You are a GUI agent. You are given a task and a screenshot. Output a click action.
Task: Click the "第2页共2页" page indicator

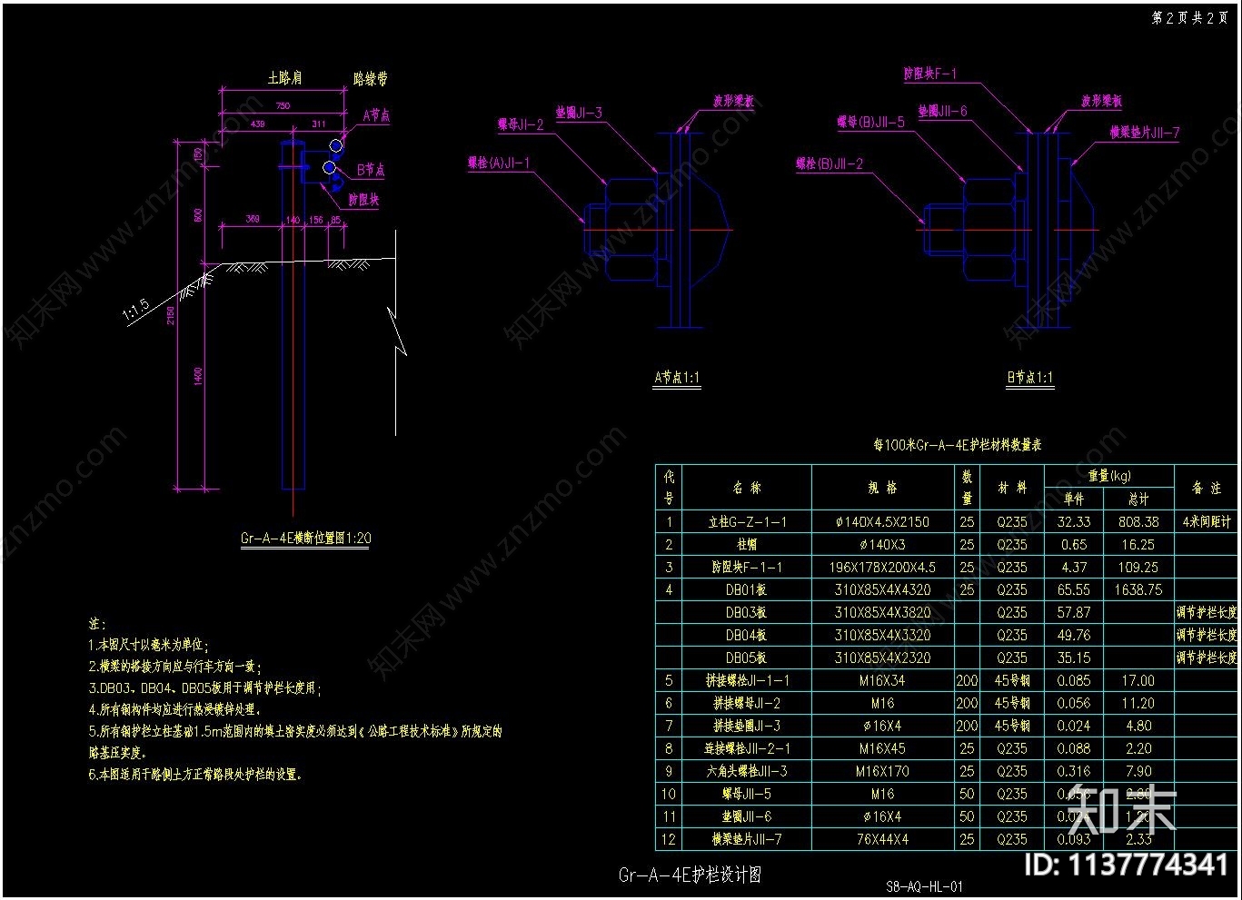point(1190,18)
